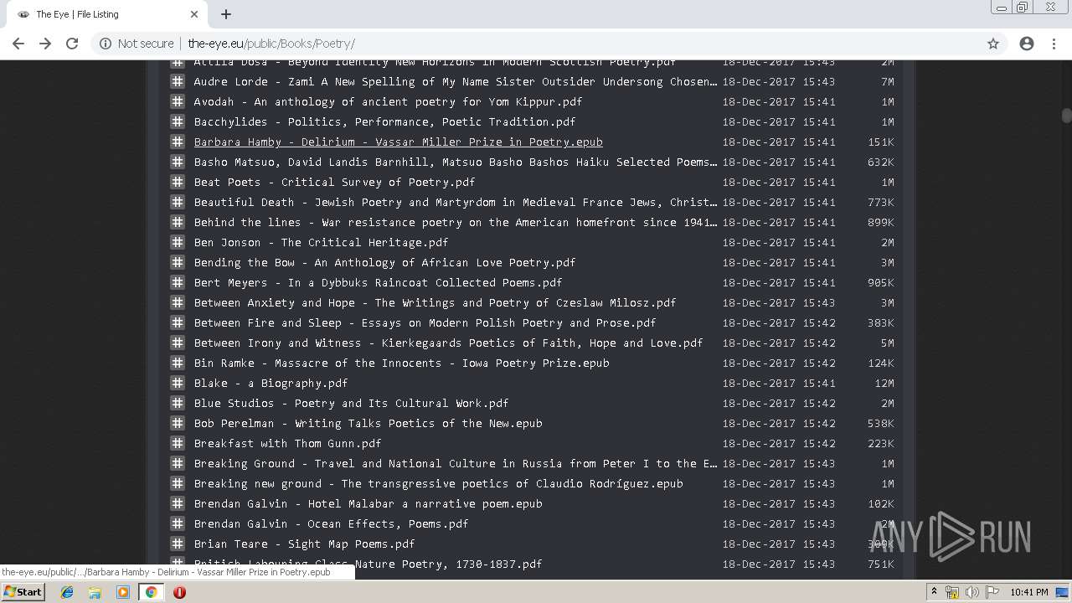Open Between Irony and Witness Kierkegaards pdf
Viewport: 1072px width, 603px height.
tap(448, 343)
